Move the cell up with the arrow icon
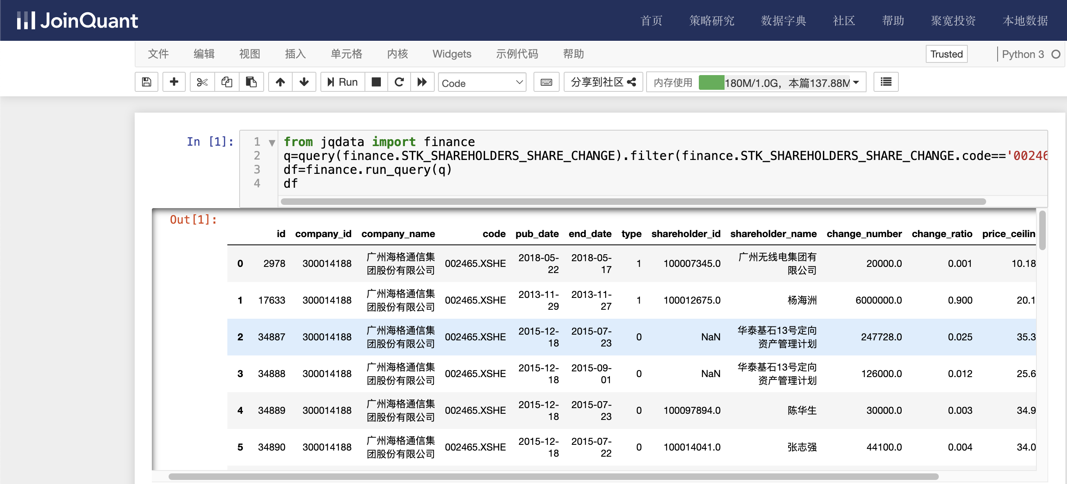Viewport: 1067px width, 484px height. (x=280, y=82)
